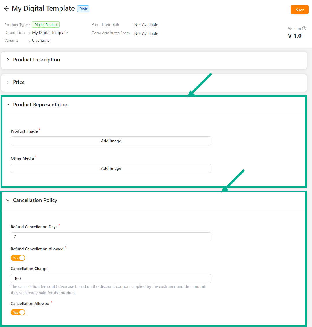This screenshot has width=312, height=327.
Task: Click the Product Description header title
Action: [36, 60]
